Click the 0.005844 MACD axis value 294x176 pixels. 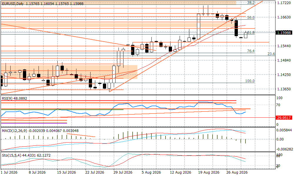284,130
